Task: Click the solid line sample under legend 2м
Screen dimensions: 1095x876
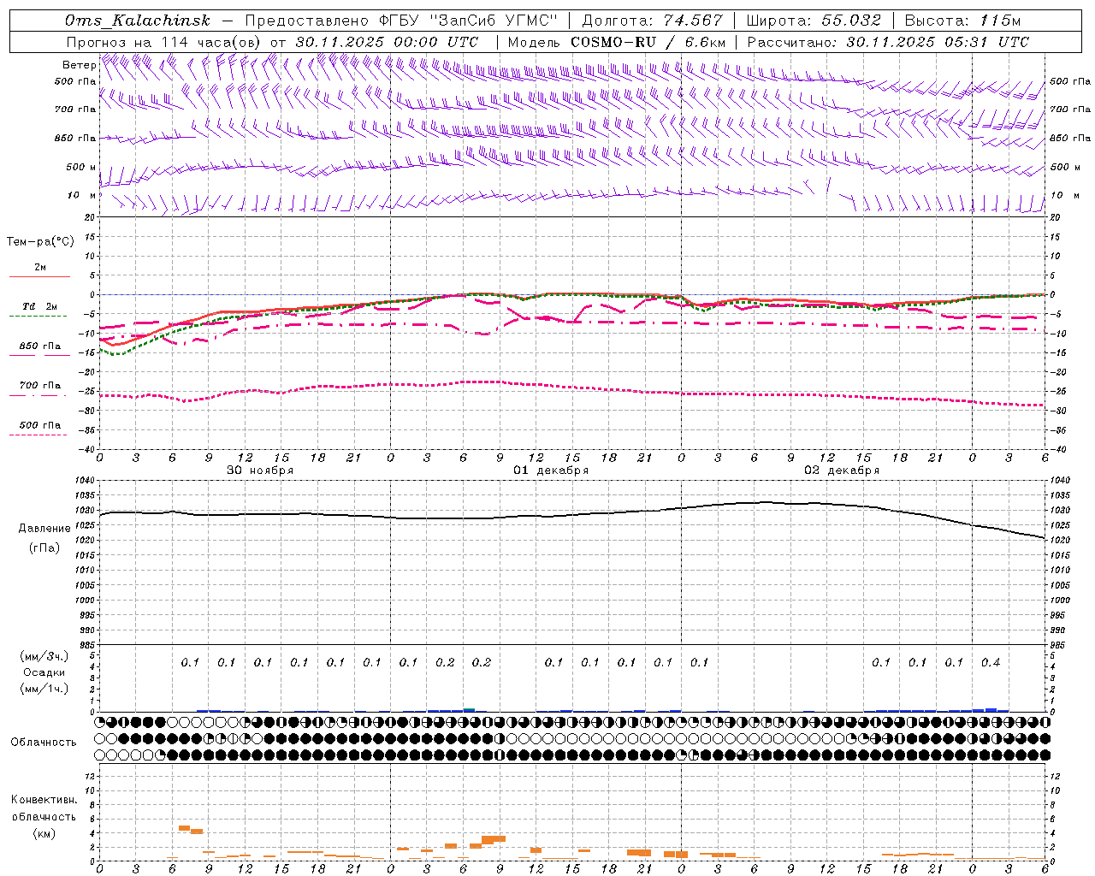Action: click(x=39, y=277)
